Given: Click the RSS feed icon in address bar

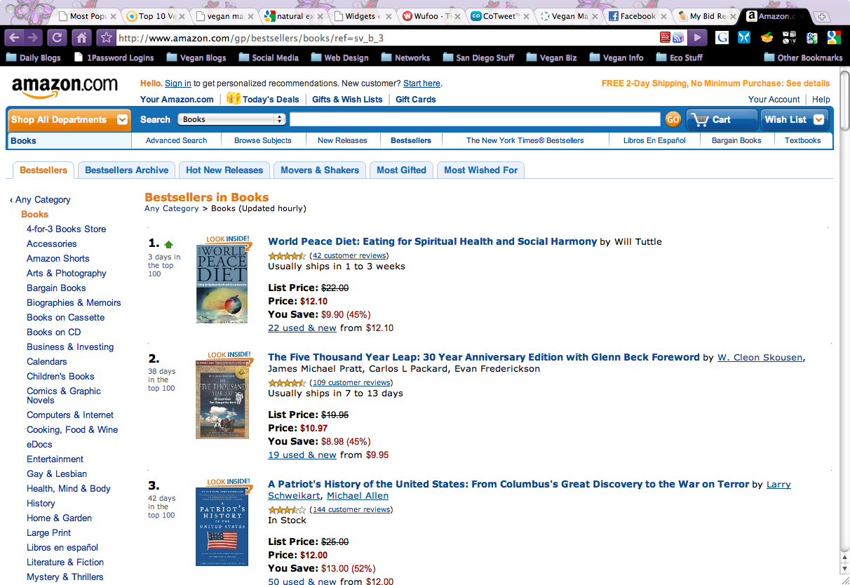Looking at the screenshot, I should tap(678, 38).
